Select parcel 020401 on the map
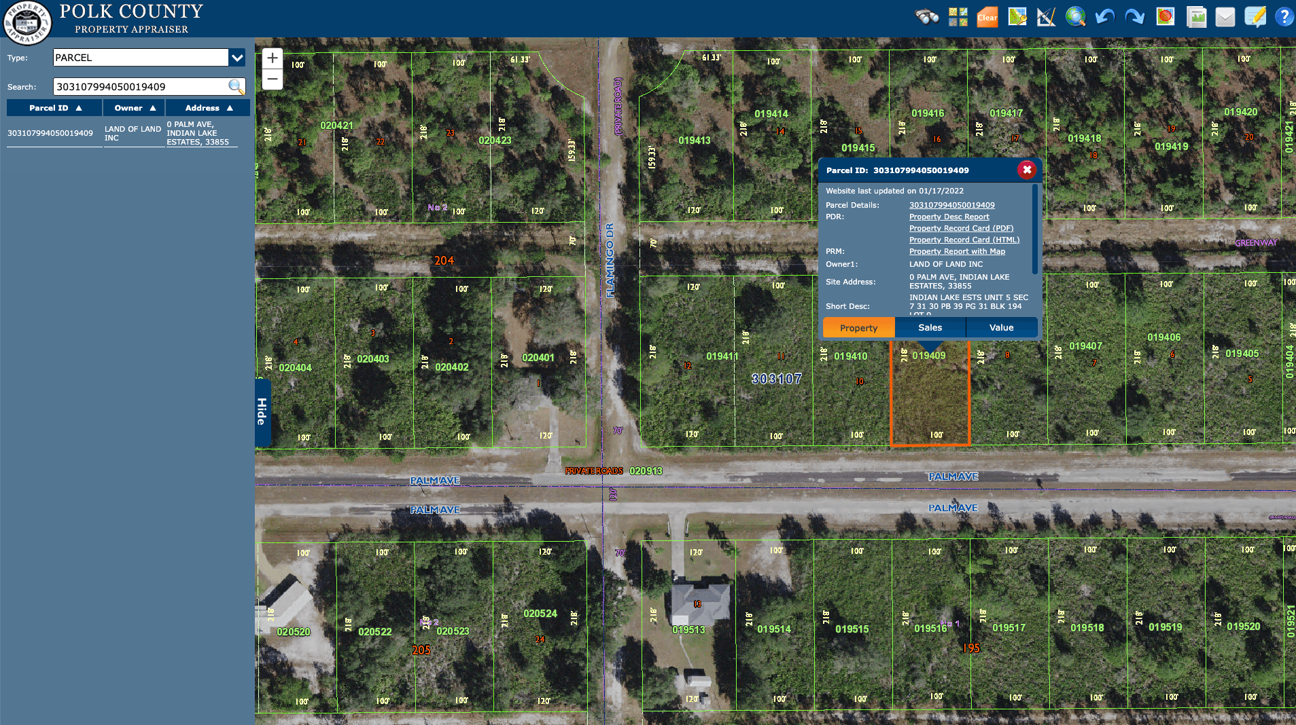 coord(538,358)
